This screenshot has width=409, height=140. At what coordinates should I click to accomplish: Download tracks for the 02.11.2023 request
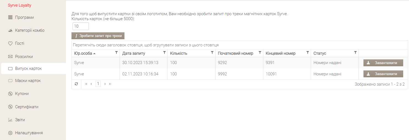(383, 74)
